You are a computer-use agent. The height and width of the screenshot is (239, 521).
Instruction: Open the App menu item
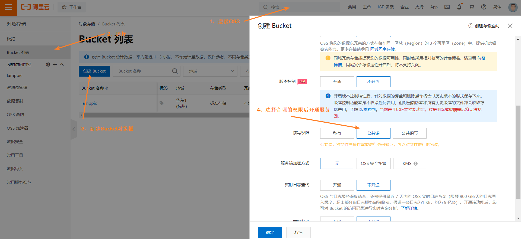click(x=434, y=7)
